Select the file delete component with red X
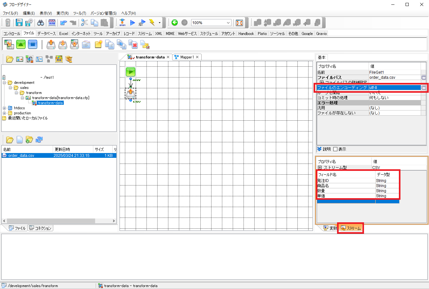 click(x=133, y=44)
